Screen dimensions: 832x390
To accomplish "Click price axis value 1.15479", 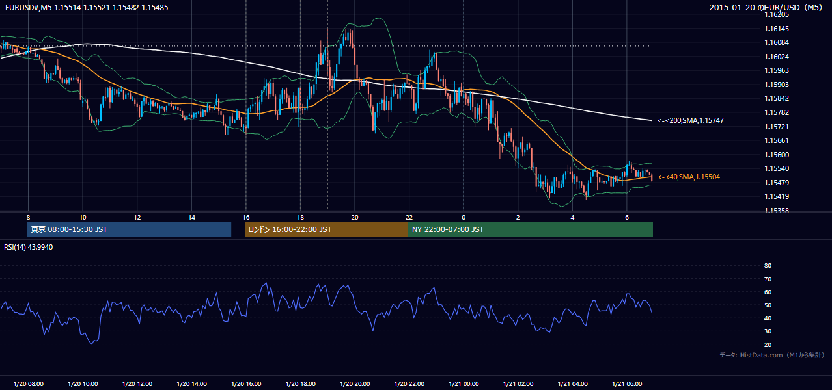I will point(776,183).
